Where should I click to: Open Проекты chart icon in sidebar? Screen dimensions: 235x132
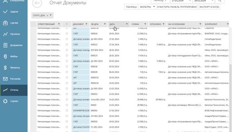(x=5, y=34)
